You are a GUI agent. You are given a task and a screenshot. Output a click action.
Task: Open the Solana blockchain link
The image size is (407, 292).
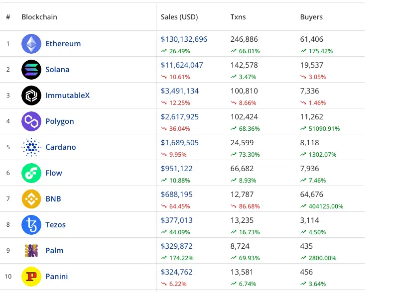tap(57, 70)
